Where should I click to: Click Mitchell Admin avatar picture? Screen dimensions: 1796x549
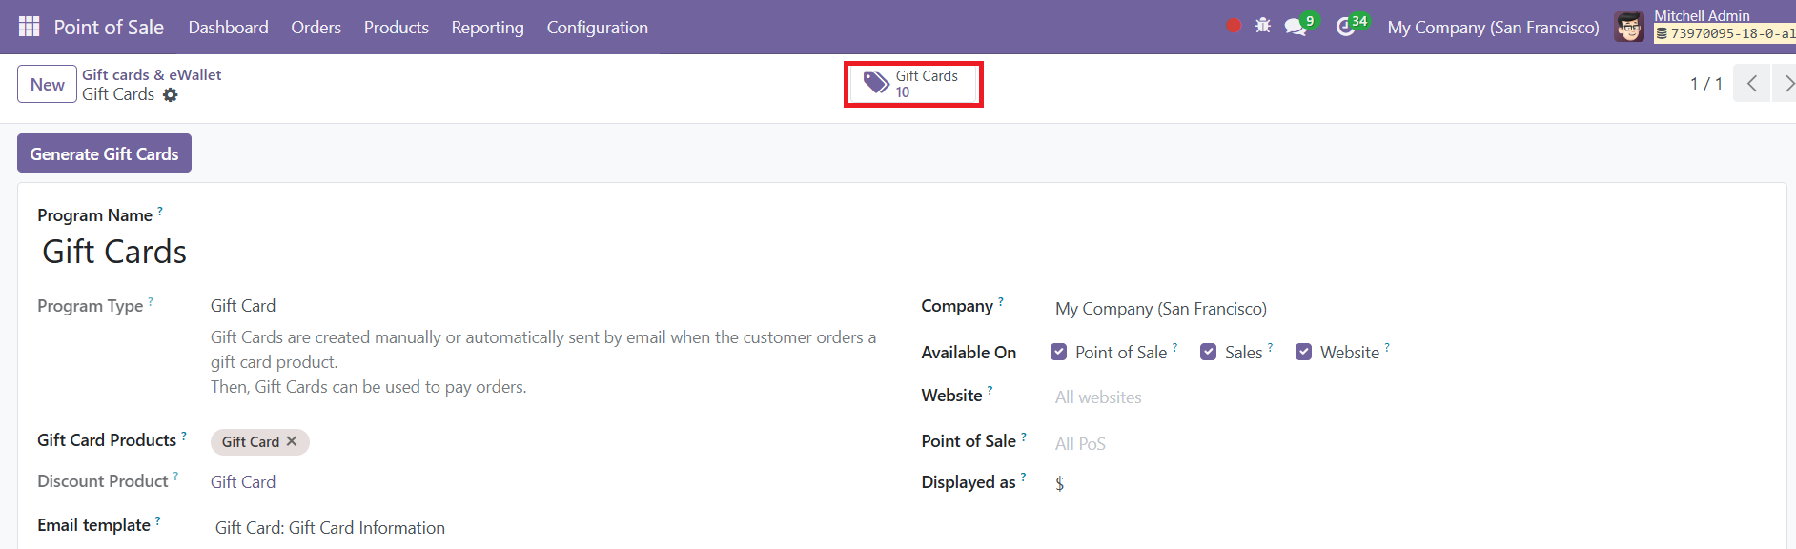(x=1629, y=27)
